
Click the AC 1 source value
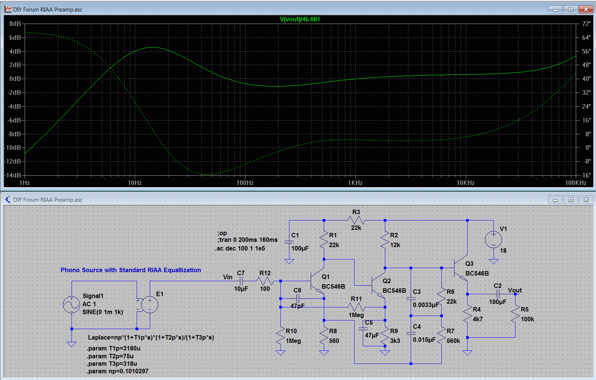point(89,304)
